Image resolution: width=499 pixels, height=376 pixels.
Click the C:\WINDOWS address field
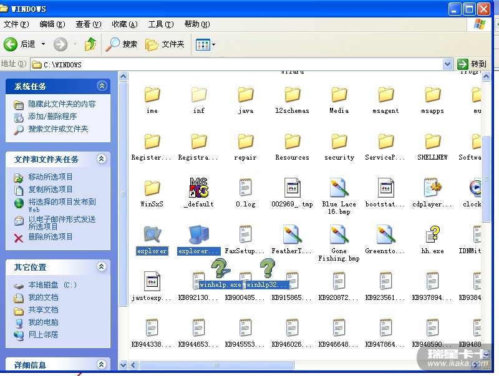(x=237, y=65)
